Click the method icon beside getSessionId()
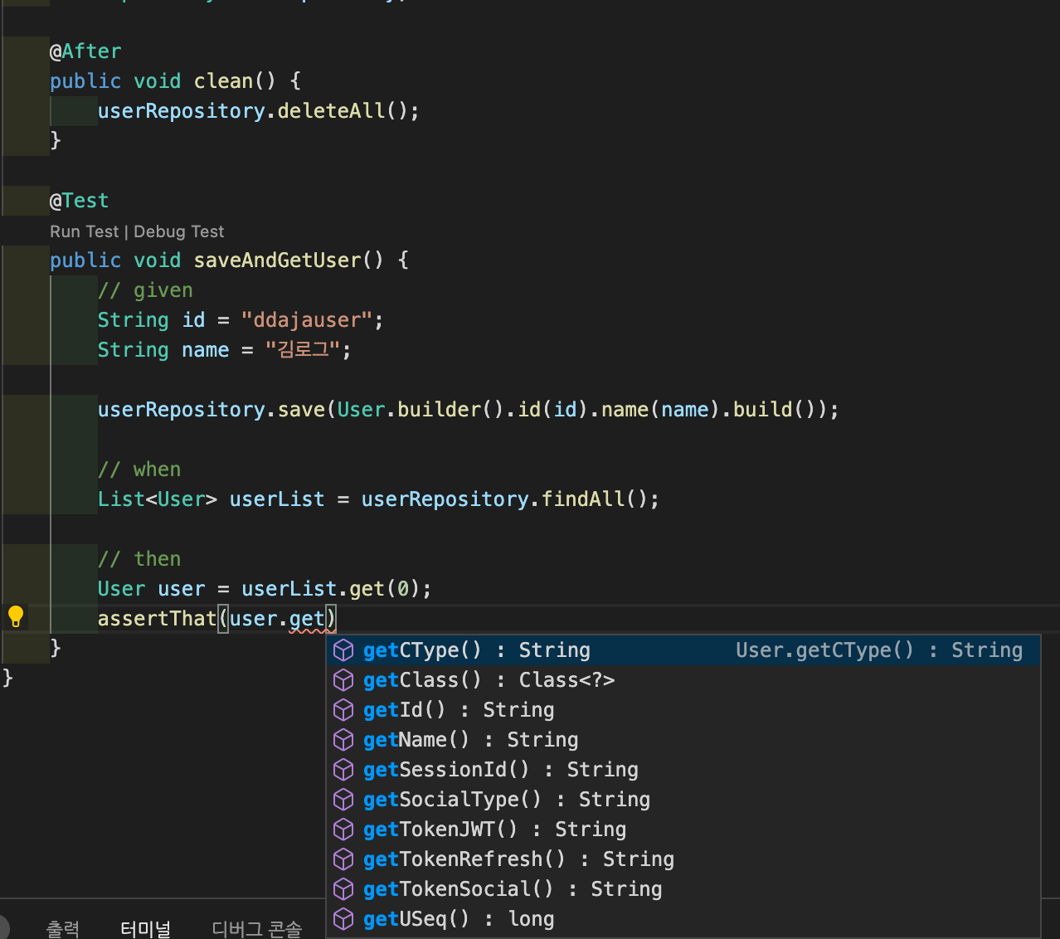Image resolution: width=1060 pixels, height=939 pixels. coord(343,770)
